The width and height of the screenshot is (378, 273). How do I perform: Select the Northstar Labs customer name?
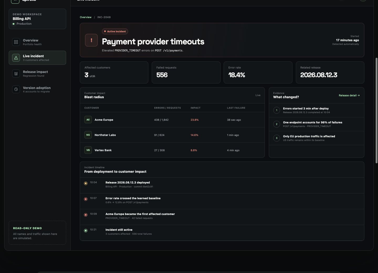(x=105, y=135)
